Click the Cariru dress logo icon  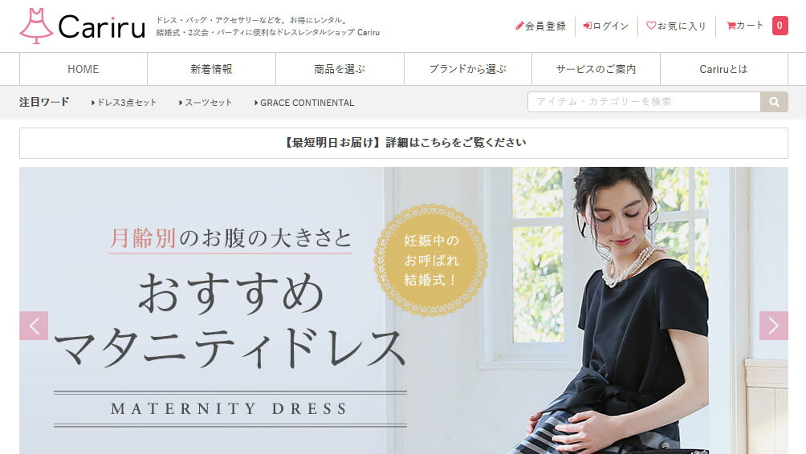point(36,26)
